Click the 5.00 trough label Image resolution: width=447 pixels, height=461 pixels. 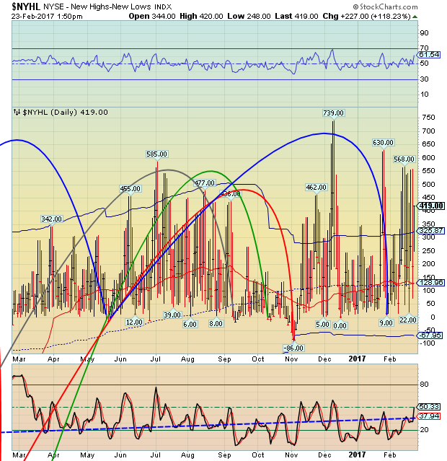click(322, 325)
